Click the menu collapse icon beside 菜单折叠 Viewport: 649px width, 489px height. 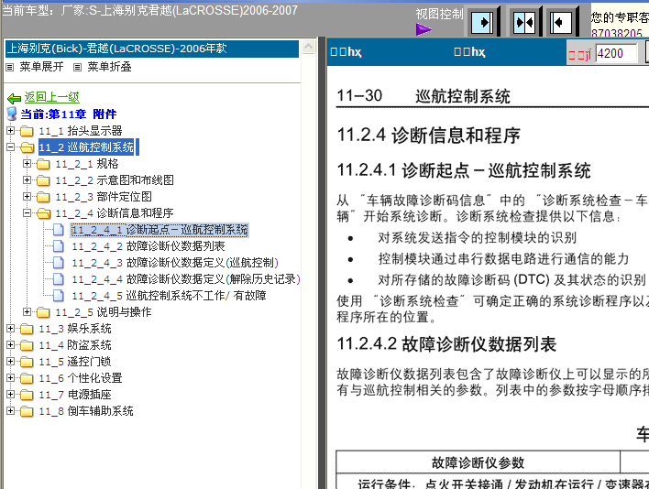click(x=77, y=67)
